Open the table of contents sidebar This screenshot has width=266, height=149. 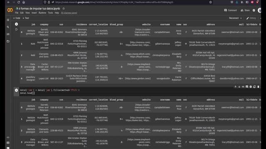[8, 20]
